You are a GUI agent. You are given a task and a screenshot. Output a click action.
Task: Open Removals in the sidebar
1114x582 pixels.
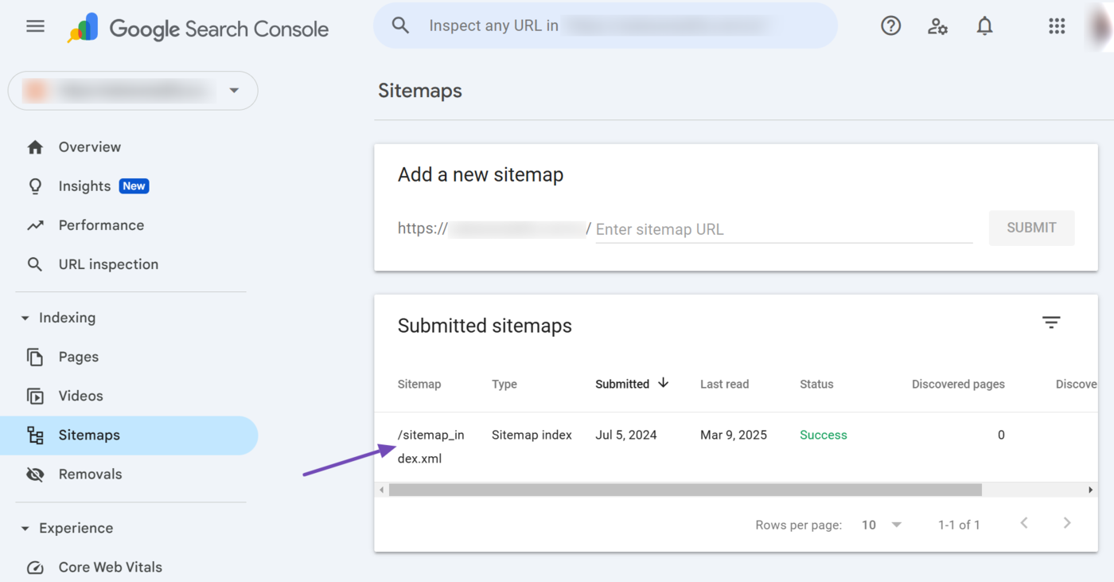click(x=90, y=475)
